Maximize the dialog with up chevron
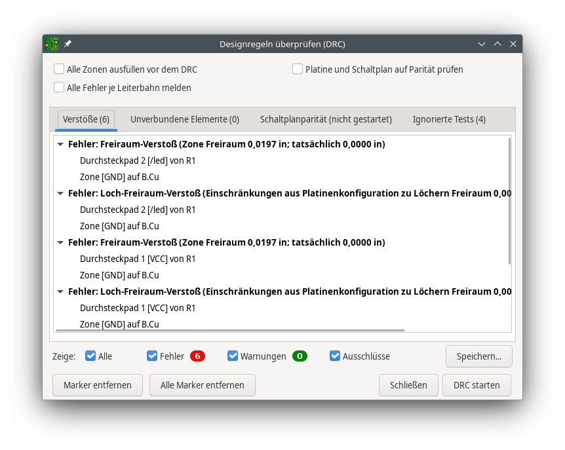This screenshot has height=450, width=565. [x=497, y=44]
